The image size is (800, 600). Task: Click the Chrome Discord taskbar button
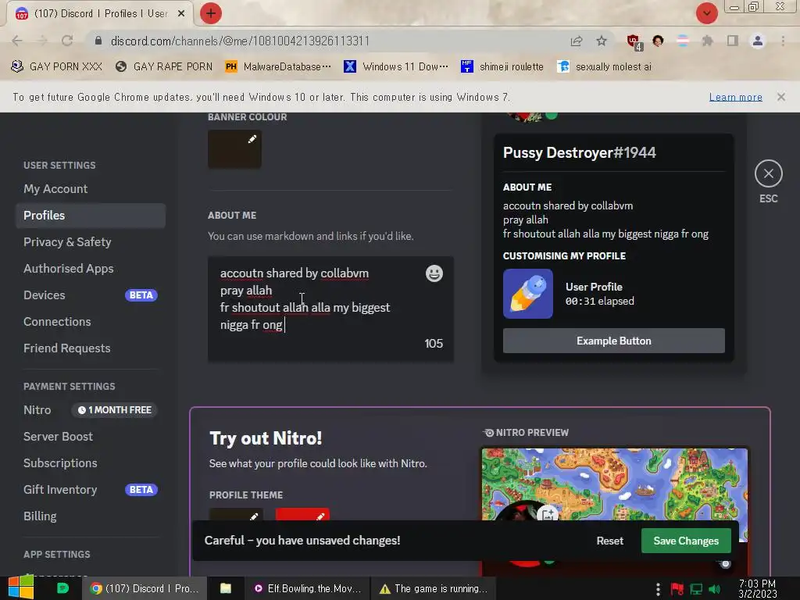tap(145, 588)
